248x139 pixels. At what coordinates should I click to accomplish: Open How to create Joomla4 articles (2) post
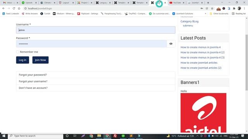click(201, 68)
